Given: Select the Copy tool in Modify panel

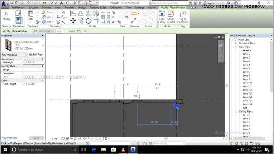Looking at the screenshot, I should pos(81,21).
